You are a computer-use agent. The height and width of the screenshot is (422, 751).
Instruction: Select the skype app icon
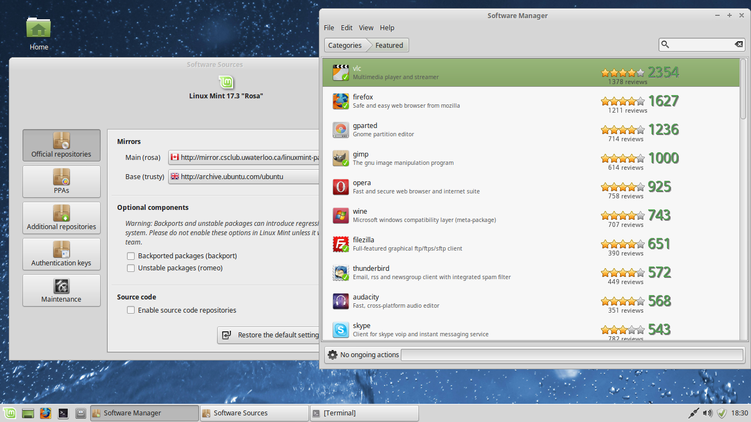(341, 330)
